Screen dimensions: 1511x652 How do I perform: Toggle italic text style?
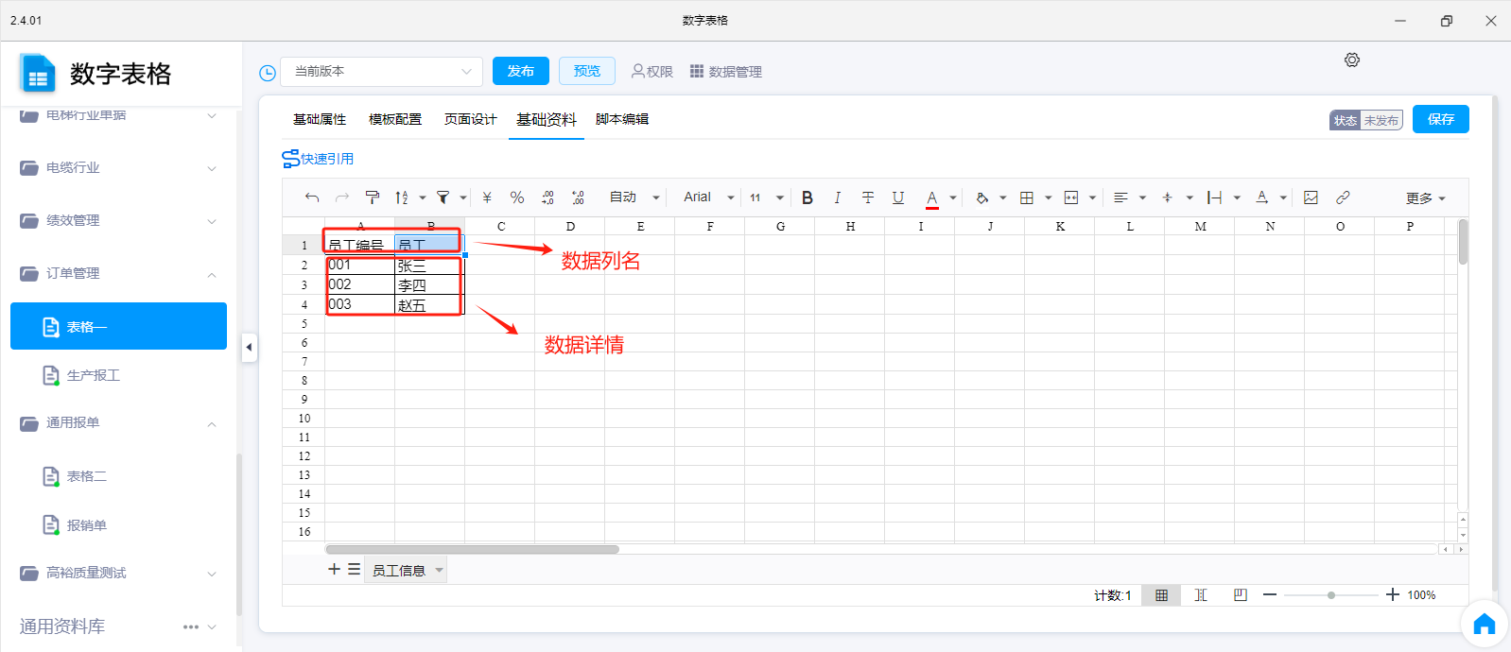(837, 197)
